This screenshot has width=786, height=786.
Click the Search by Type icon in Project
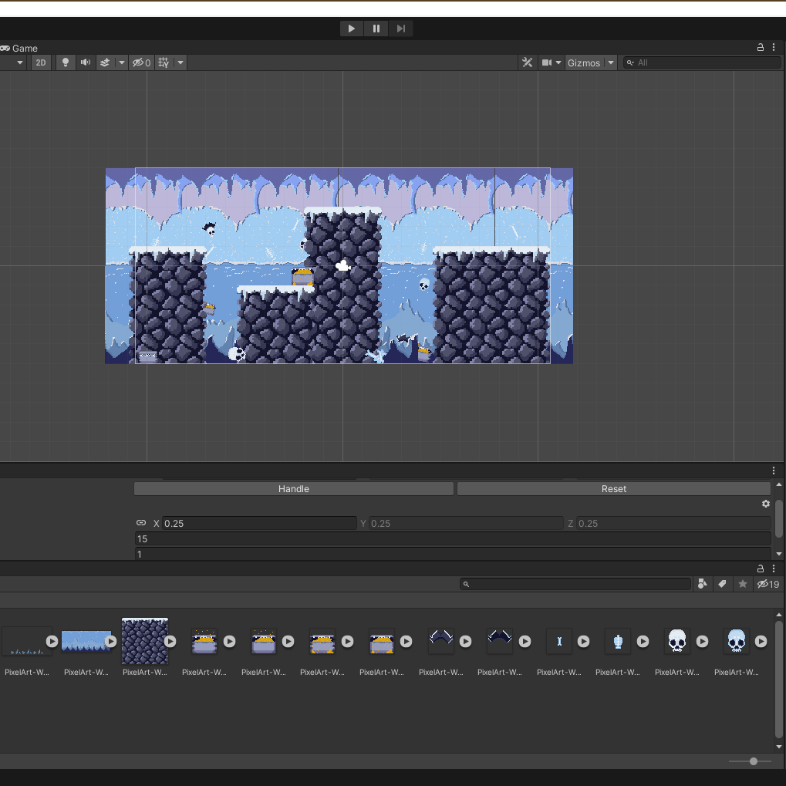[702, 584]
